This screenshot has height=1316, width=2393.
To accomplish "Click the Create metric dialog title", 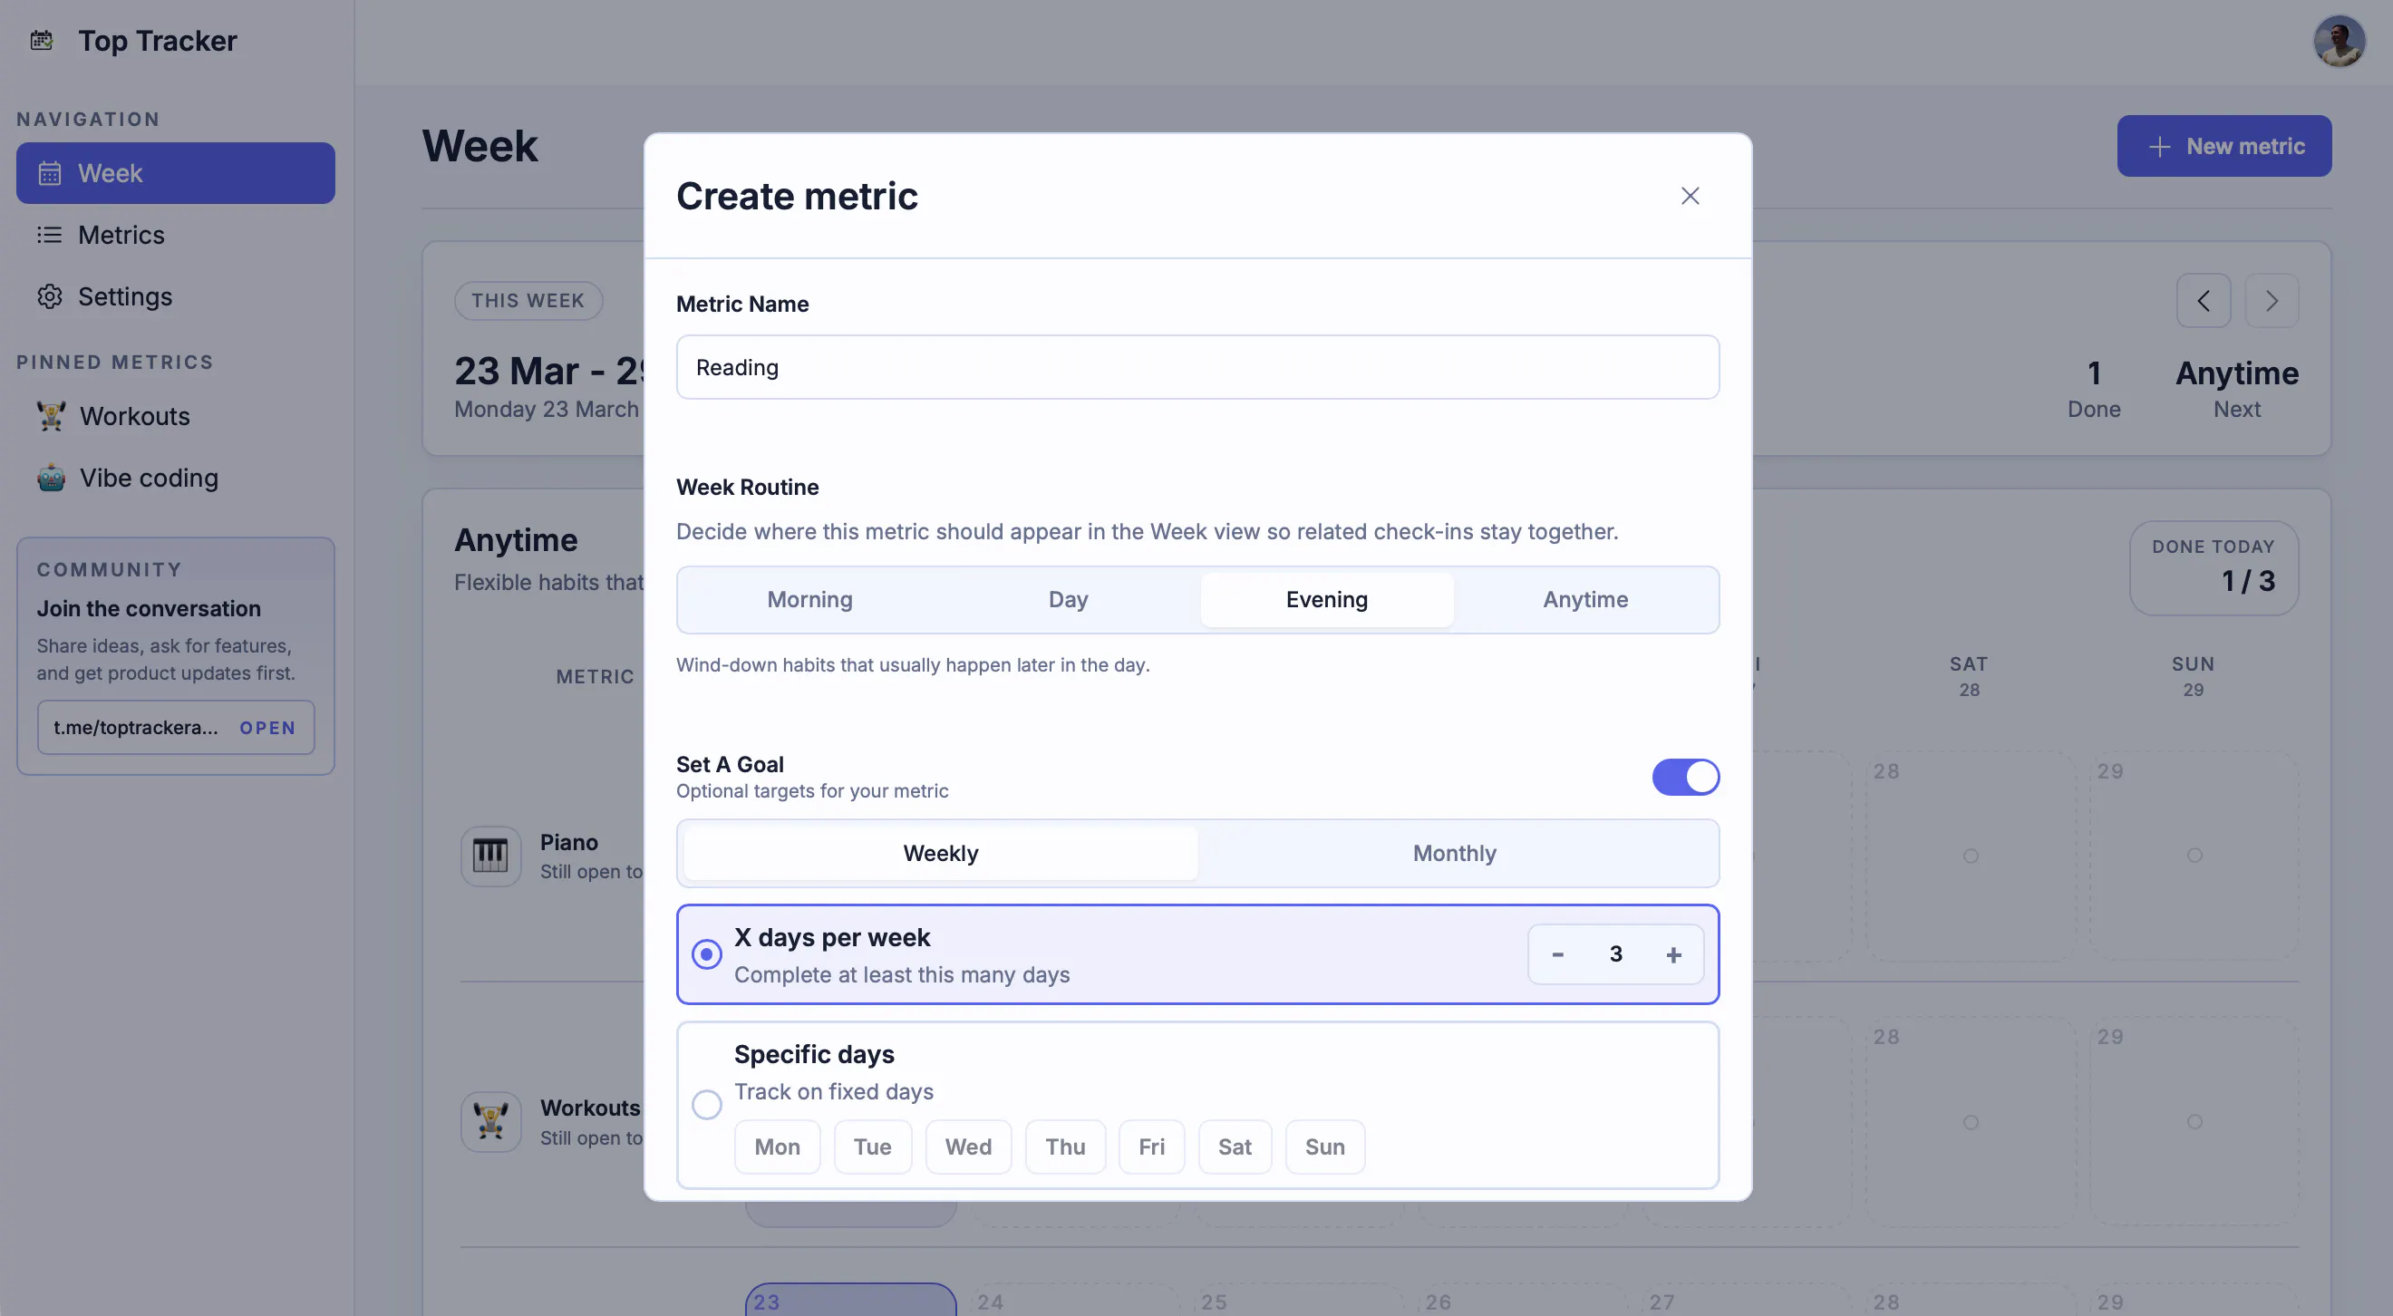I will [x=797, y=196].
